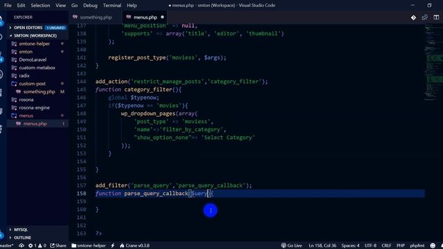Click 'restrict_manage_posts' string on line 144
The width and height of the screenshot is (443, 249).
click(x=168, y=82)
